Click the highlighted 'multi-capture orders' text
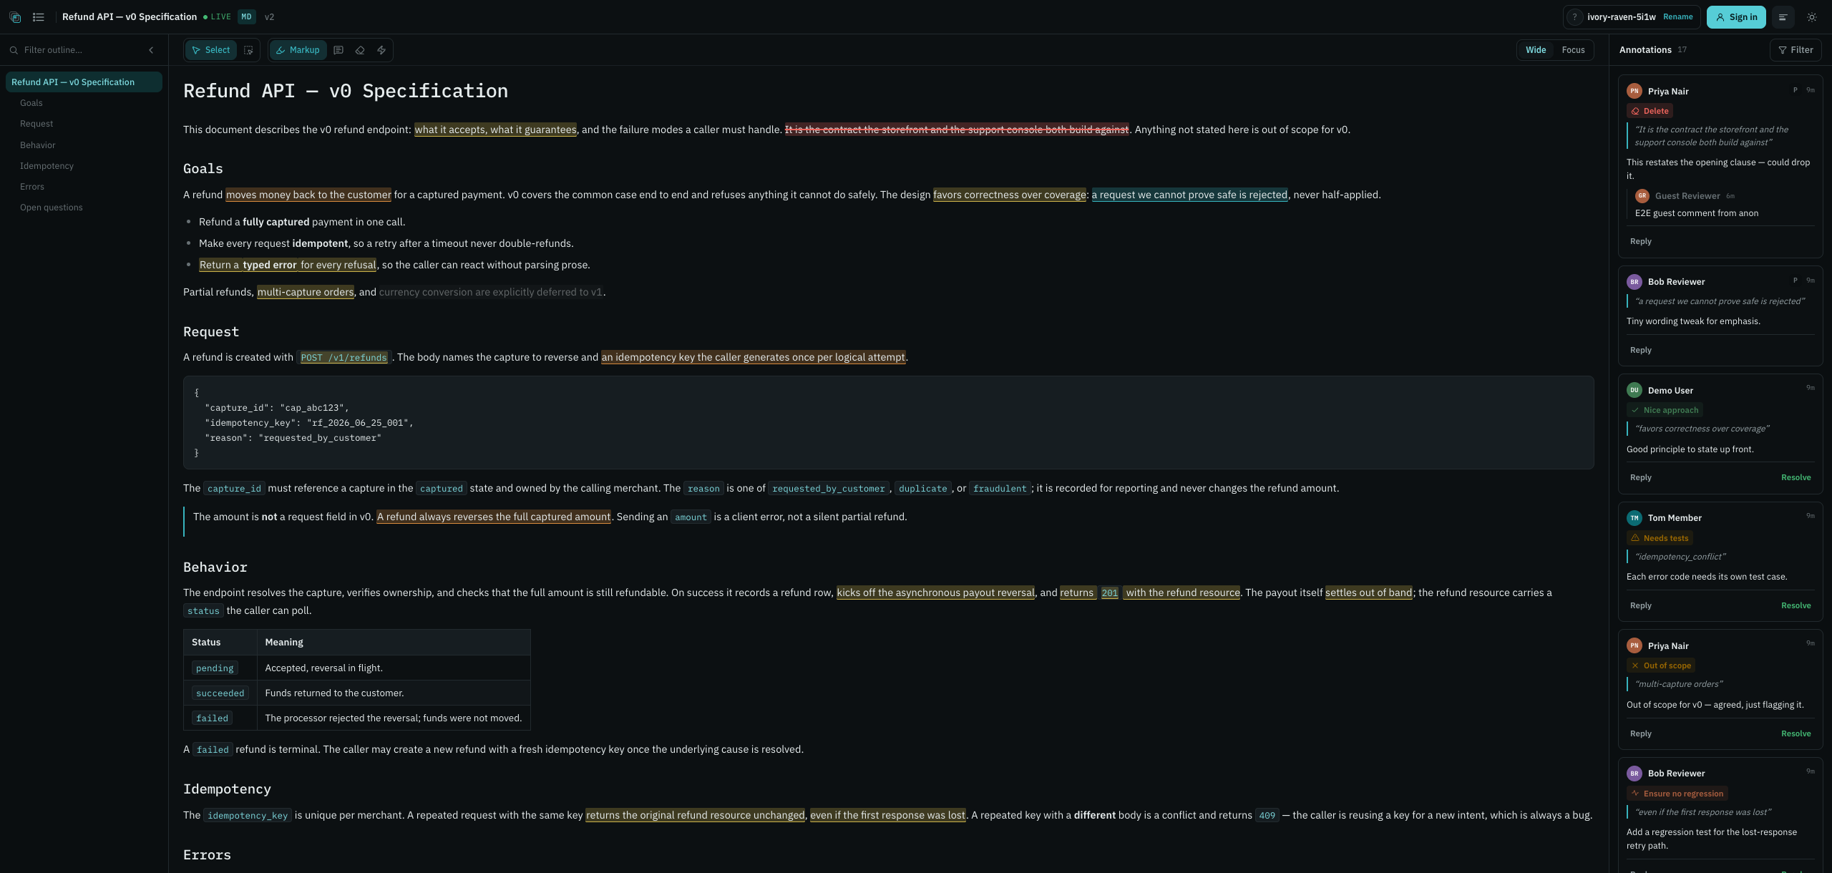The width and height of the screenshot is (1832, 873). click(x=306, y=292)
